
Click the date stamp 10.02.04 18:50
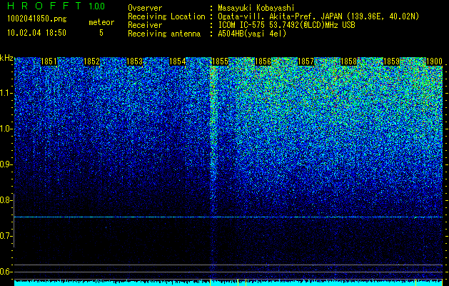click(36, 33)
